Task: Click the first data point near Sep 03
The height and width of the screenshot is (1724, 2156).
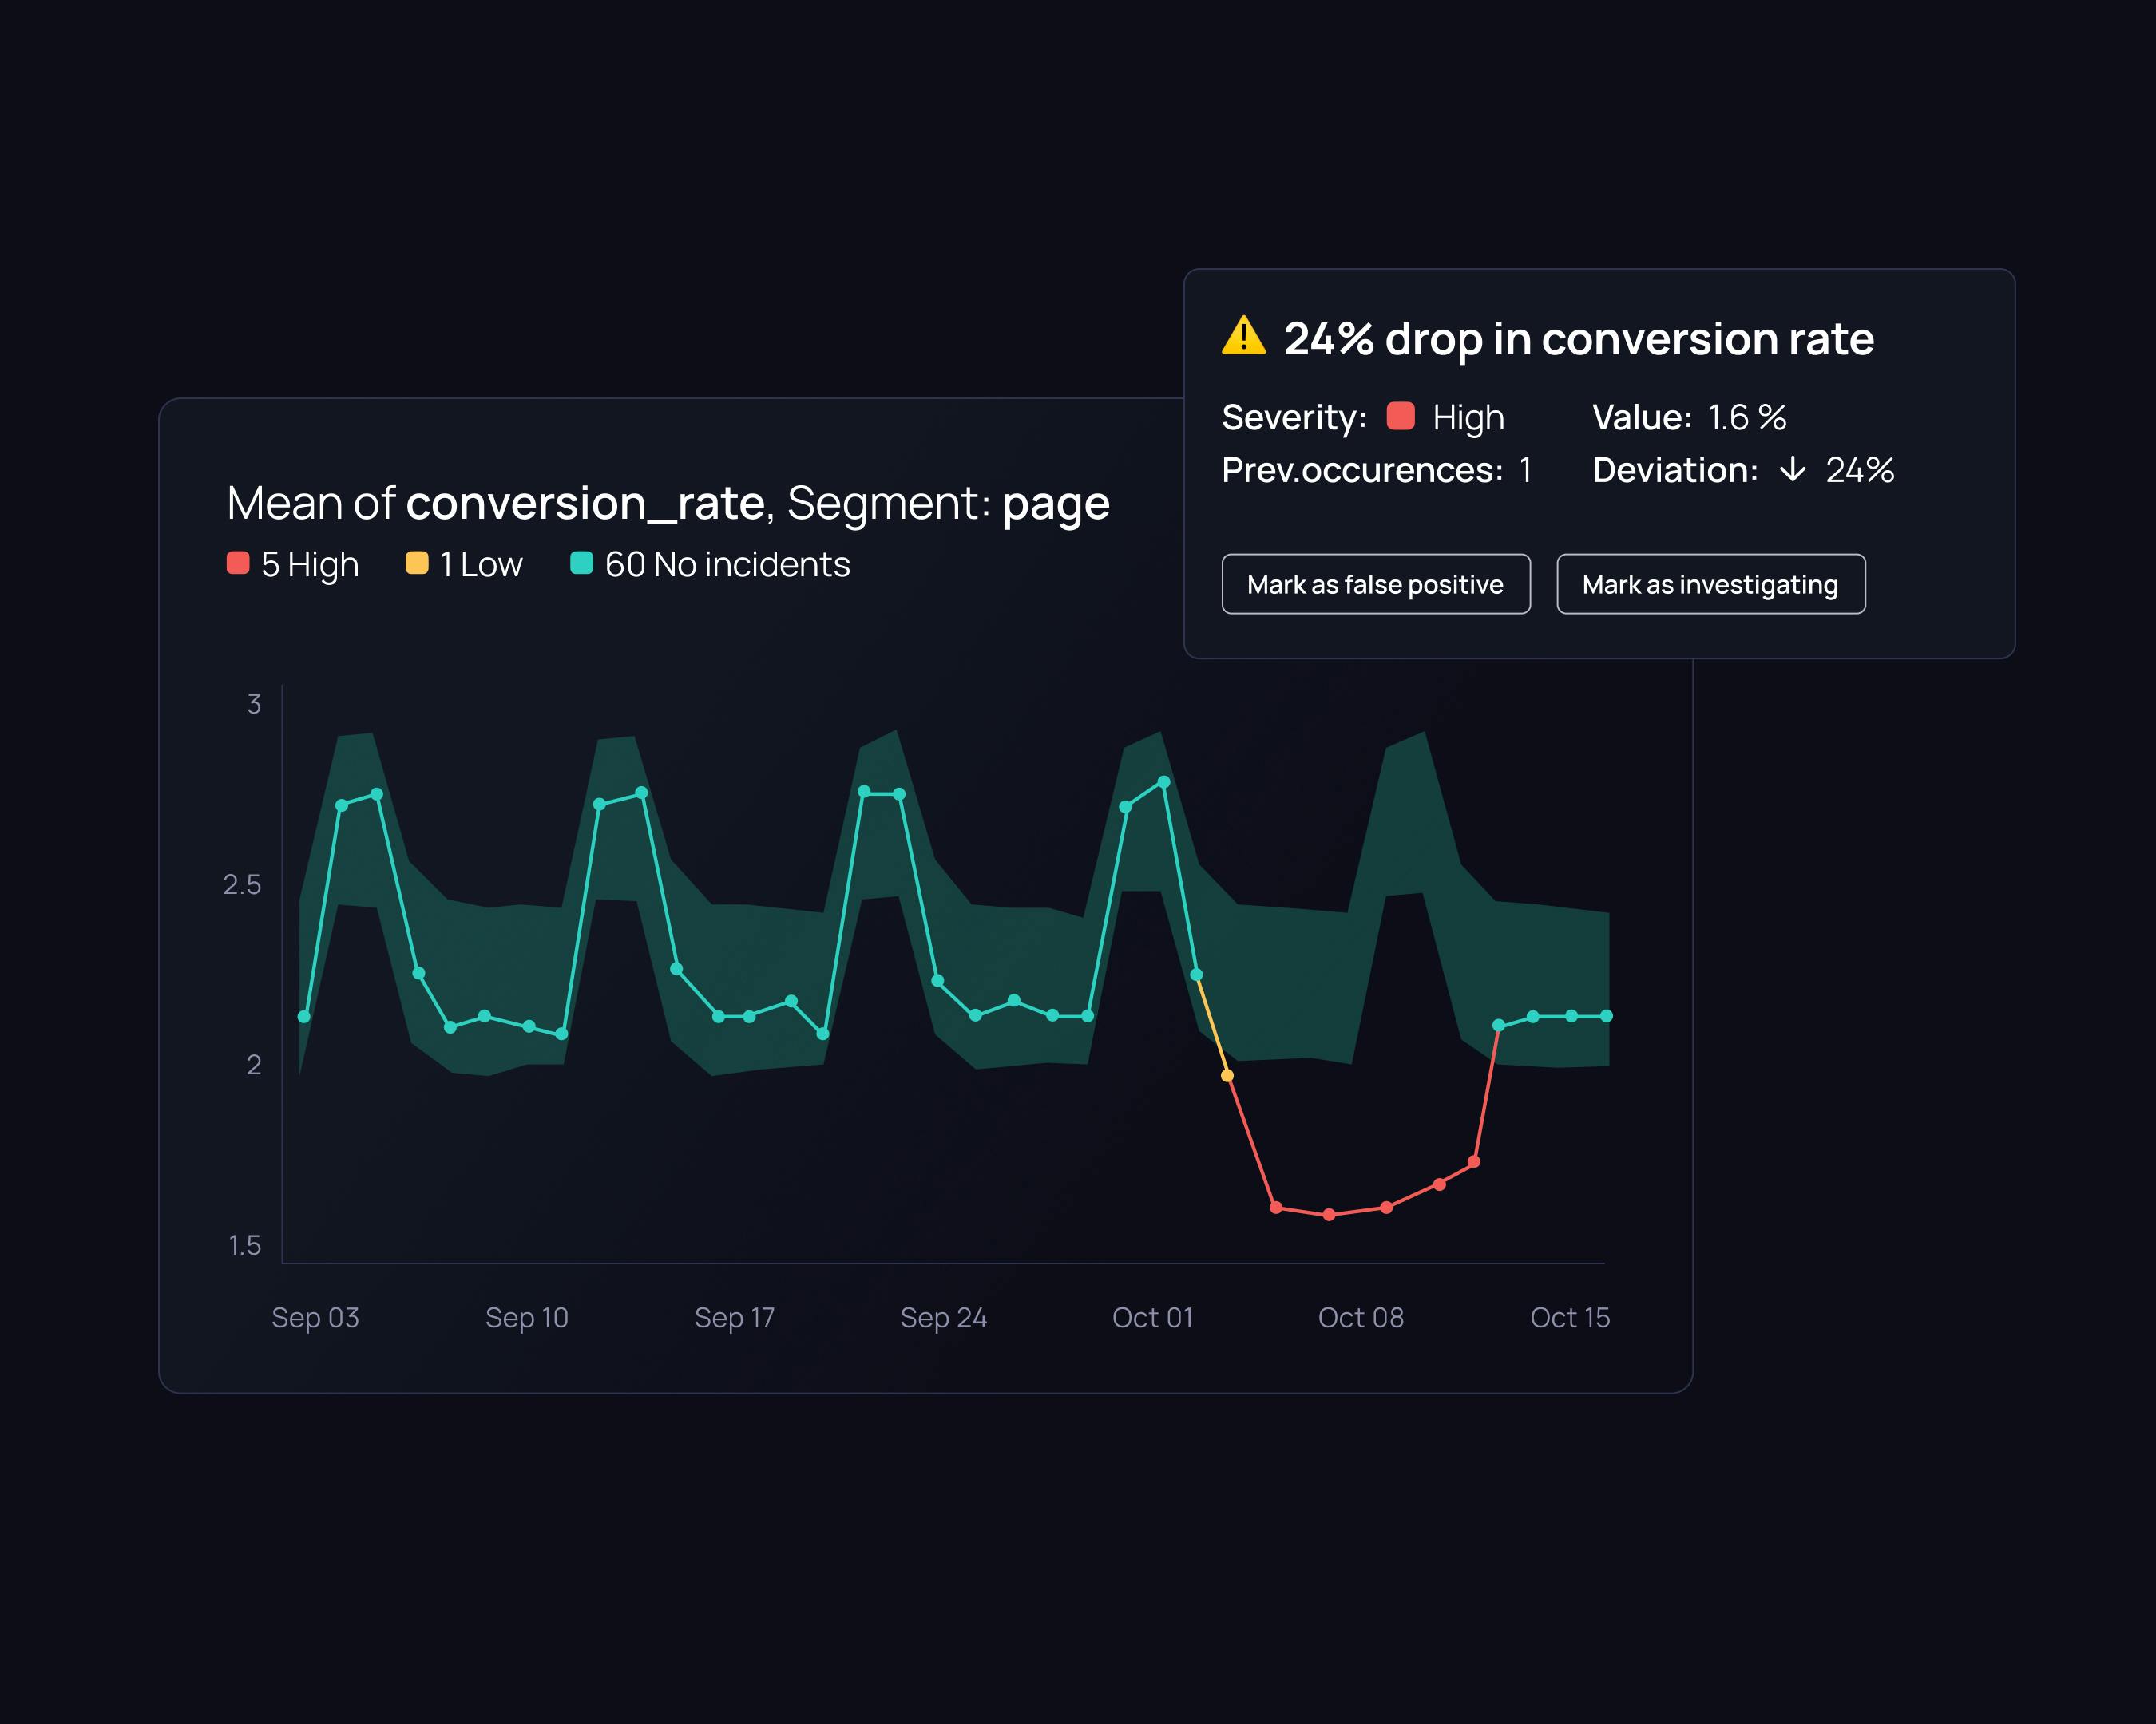Action: coord(304,1016)
